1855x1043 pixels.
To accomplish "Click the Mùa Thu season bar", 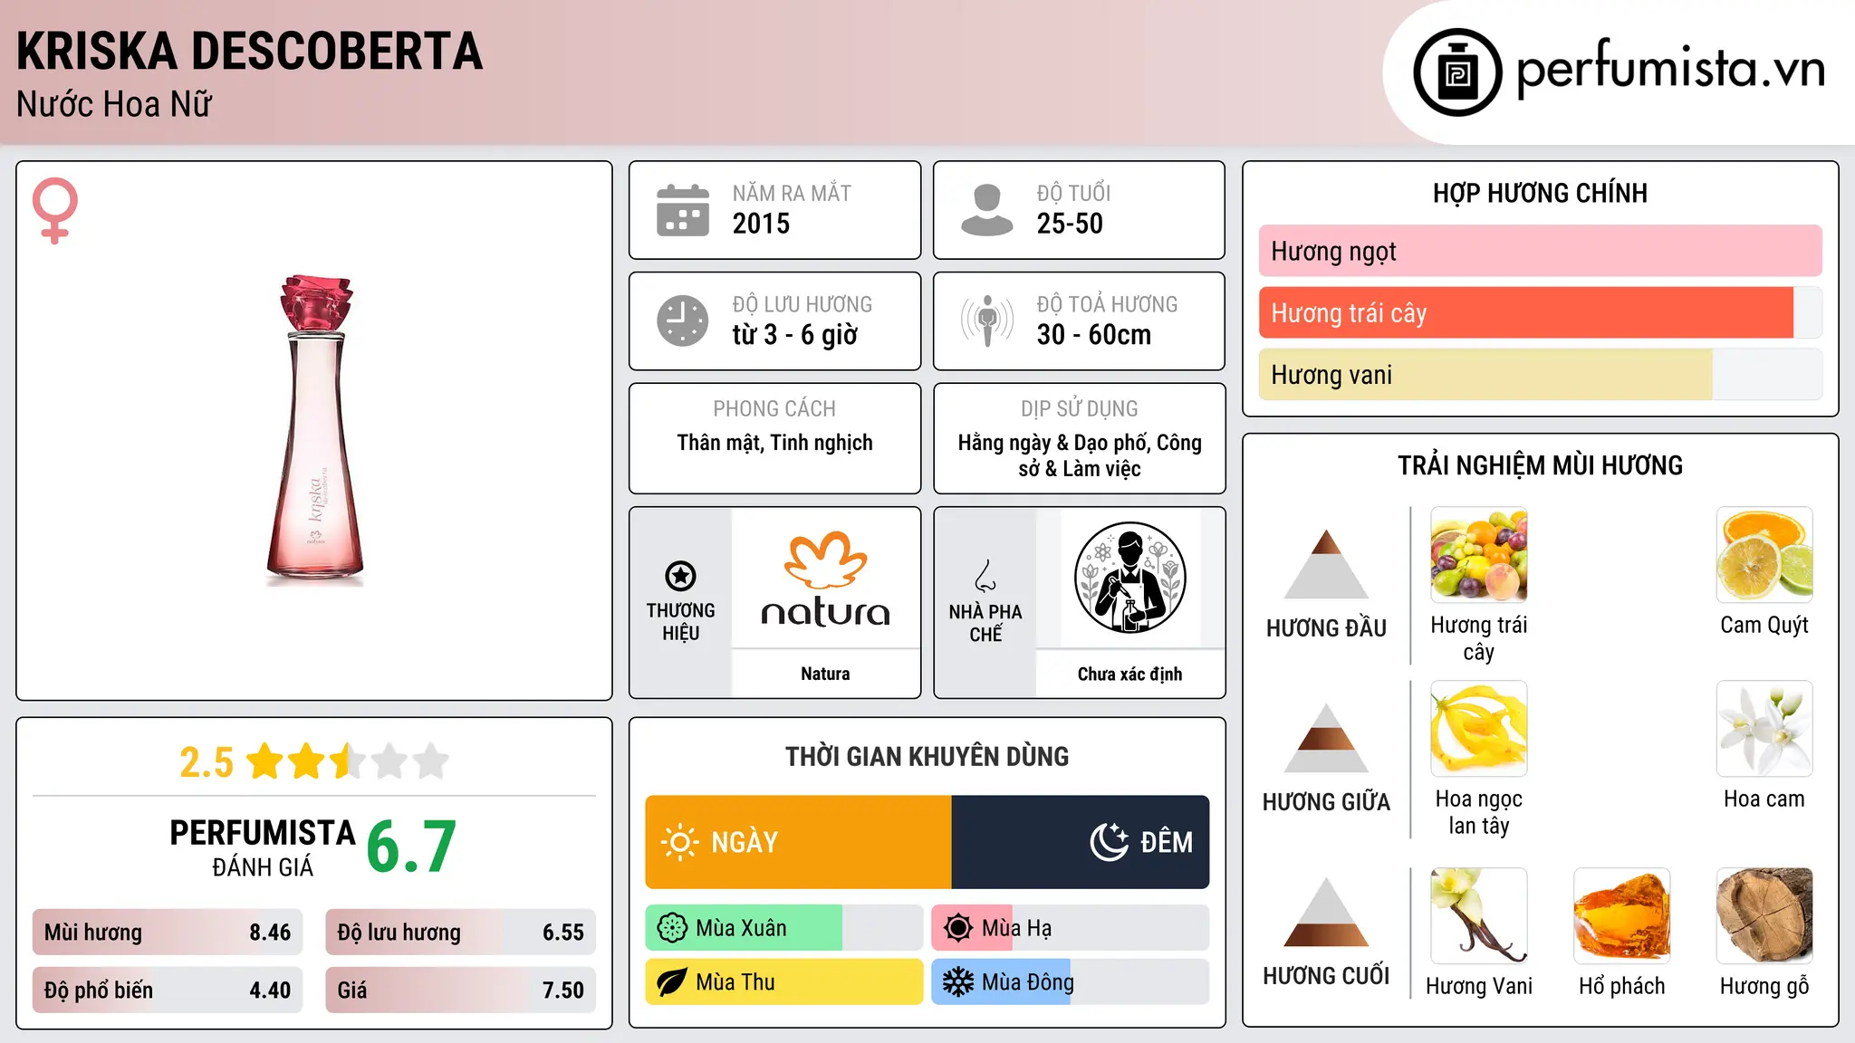I will pyautogui.click(x=783, y=982).
